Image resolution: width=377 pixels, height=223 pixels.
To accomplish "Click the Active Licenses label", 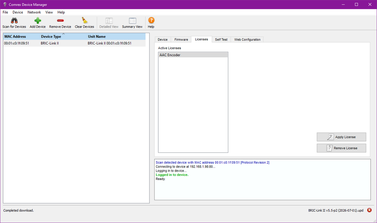I will (169, 48).
